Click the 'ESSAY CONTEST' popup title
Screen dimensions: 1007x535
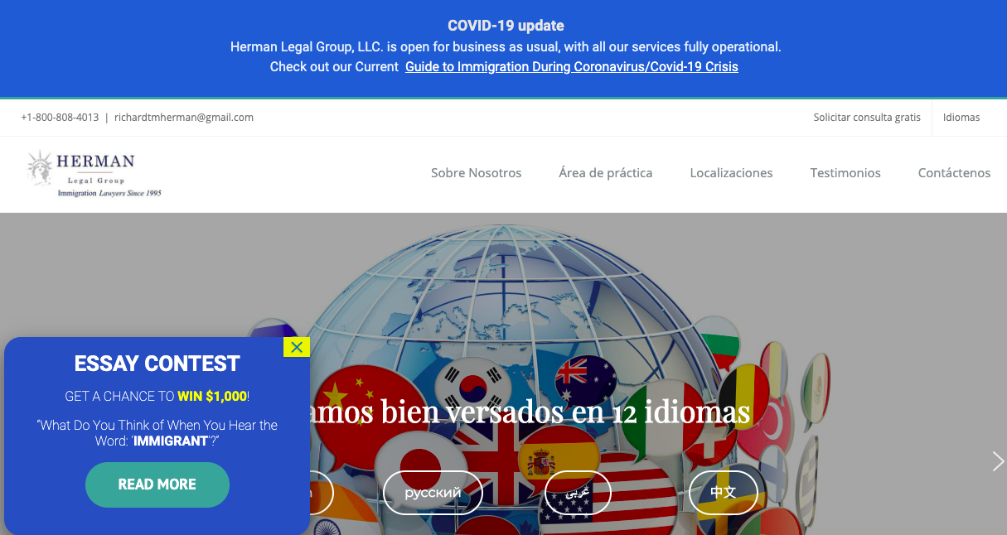tap(157, 364)
